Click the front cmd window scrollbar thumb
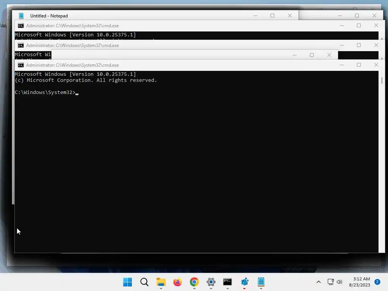 coord(382,80)
